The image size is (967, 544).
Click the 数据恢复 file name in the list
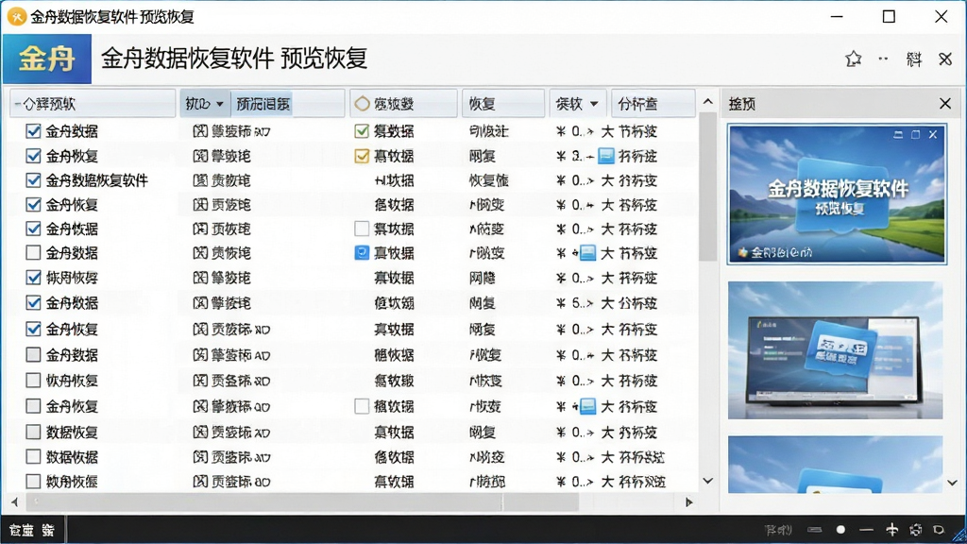[72, 432]
